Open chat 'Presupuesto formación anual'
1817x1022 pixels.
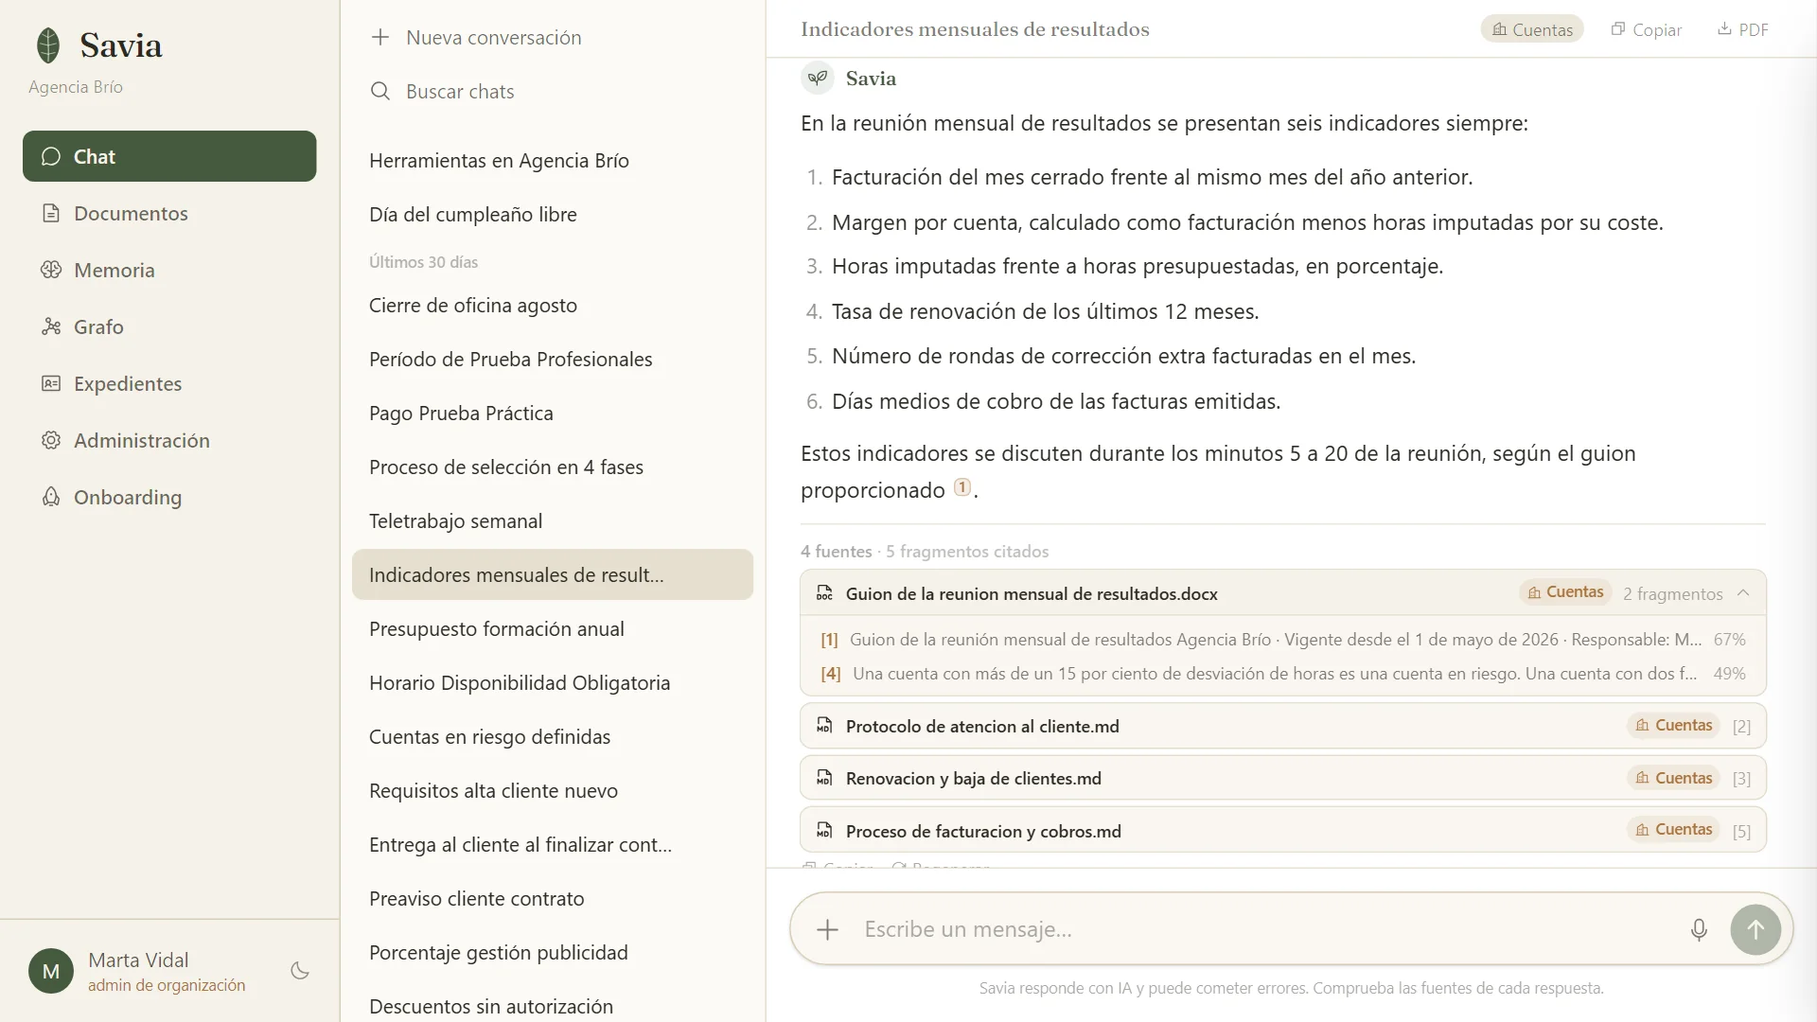point(553,628)
